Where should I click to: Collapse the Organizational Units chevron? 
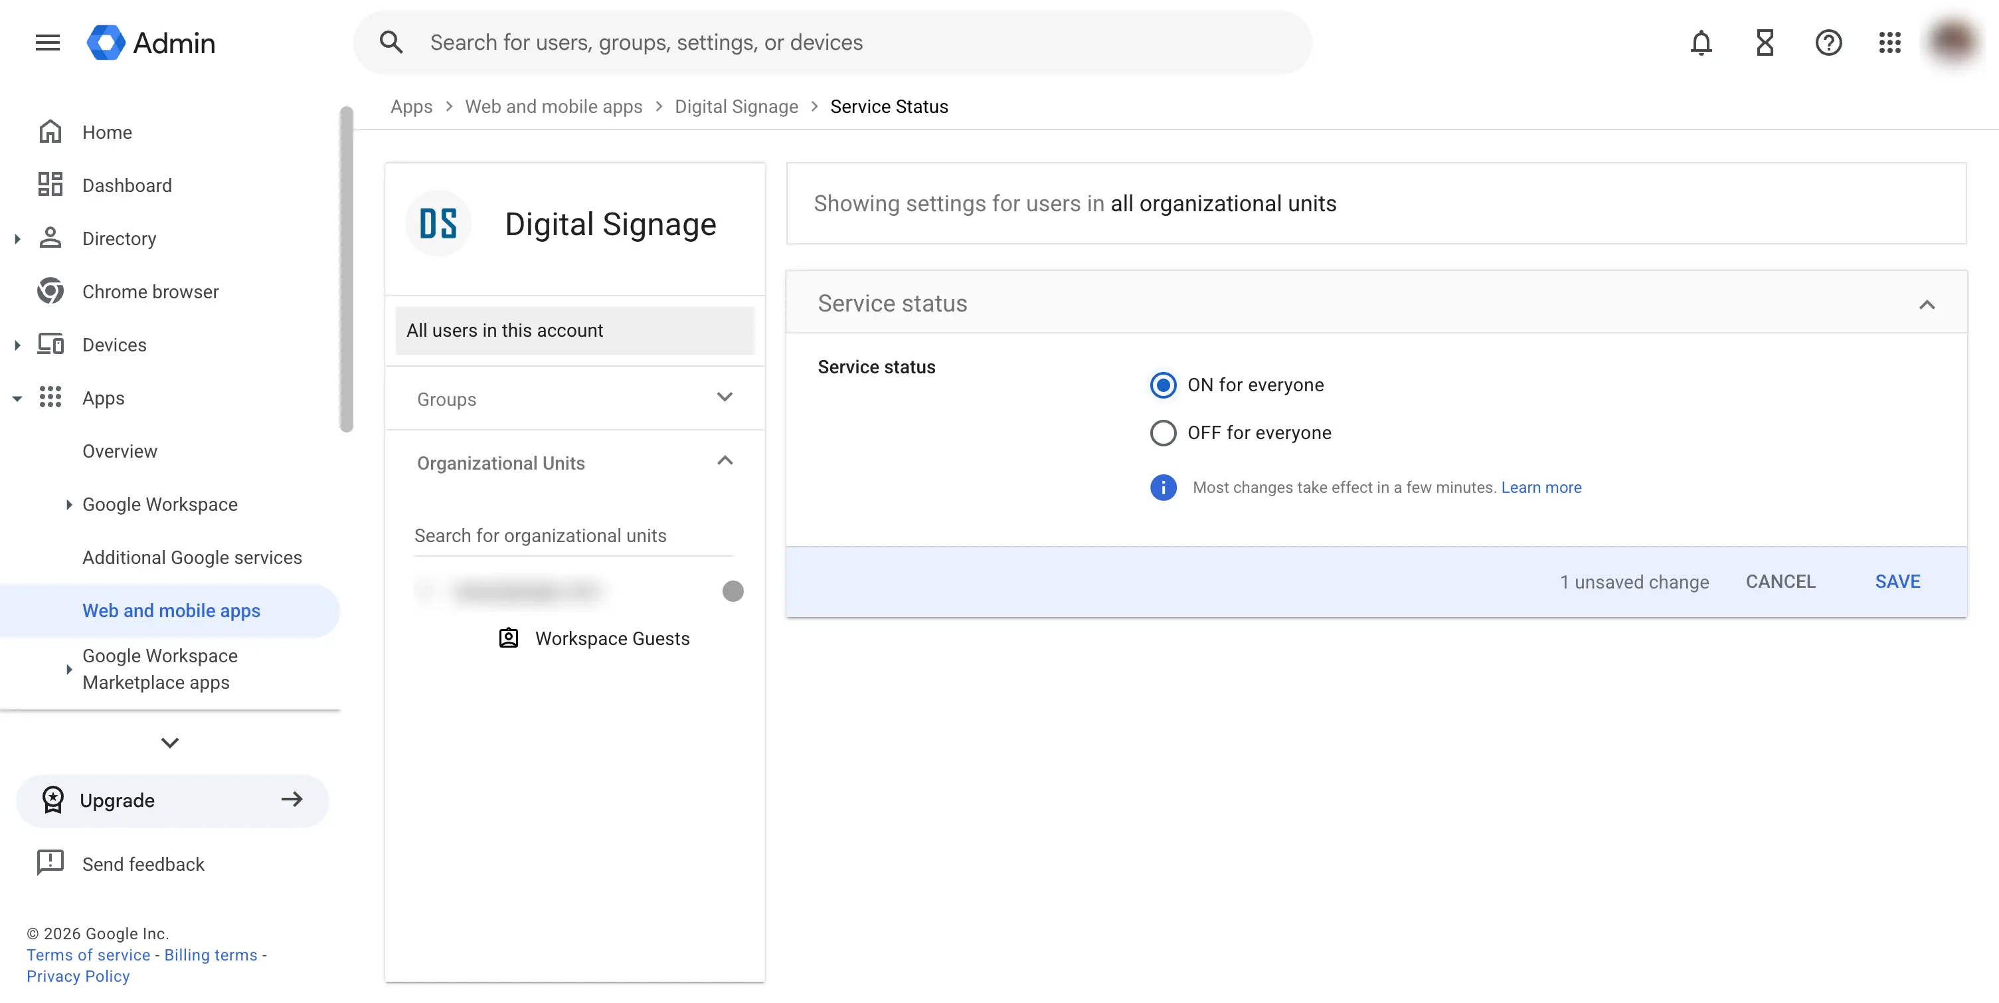click(725, 461)
